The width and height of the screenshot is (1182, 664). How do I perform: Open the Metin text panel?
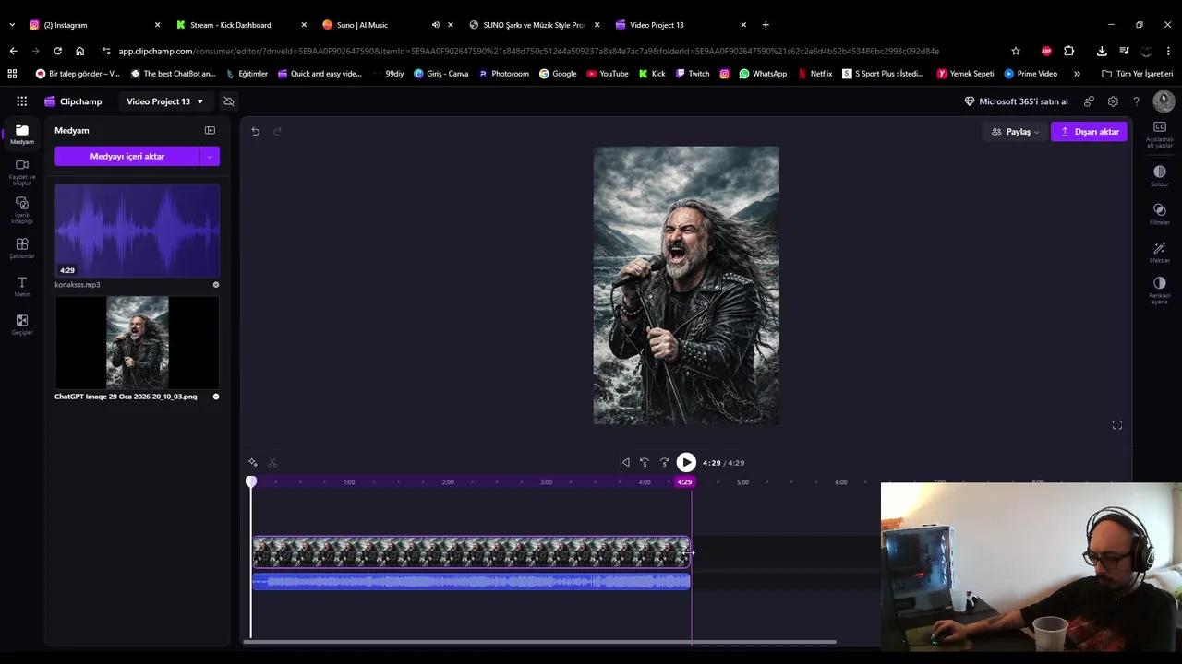point(22,287)
